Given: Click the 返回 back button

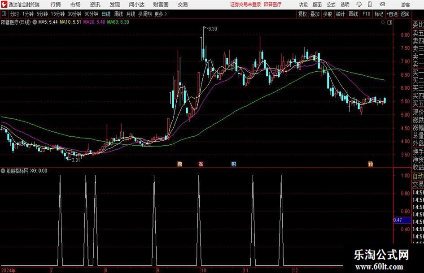Looking at the screenshot, I should pos(405,14).
